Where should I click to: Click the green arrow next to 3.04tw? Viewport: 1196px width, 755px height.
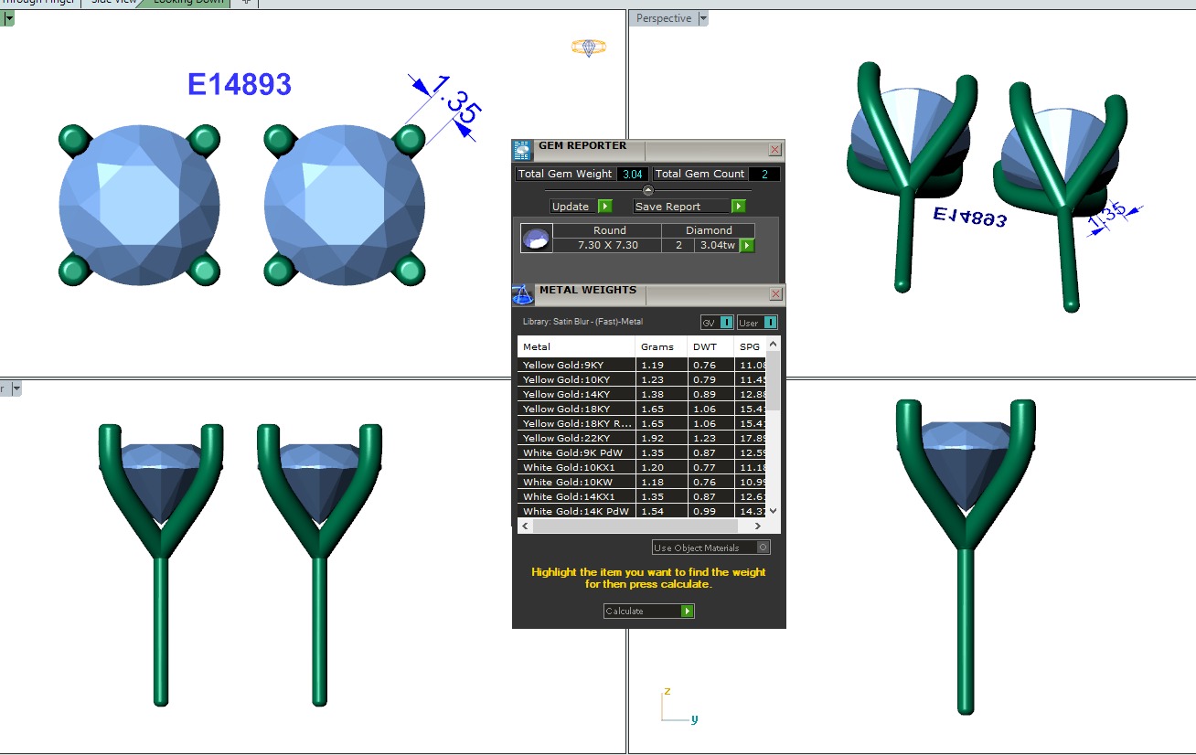(747, 245)
